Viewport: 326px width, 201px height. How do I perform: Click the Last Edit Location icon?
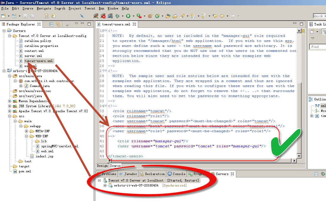pos(215,16)
